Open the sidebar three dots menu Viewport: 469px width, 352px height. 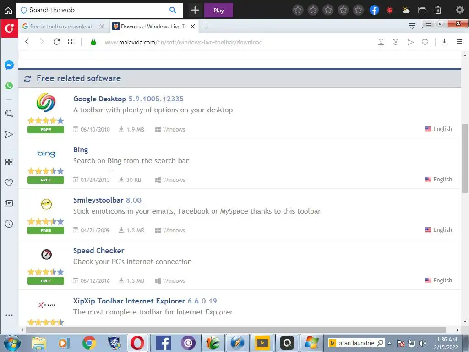(x=9, y=315)
